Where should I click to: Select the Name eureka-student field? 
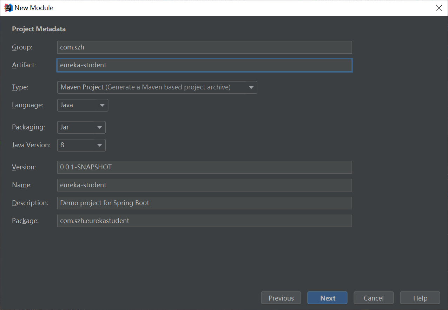(205, 185)
